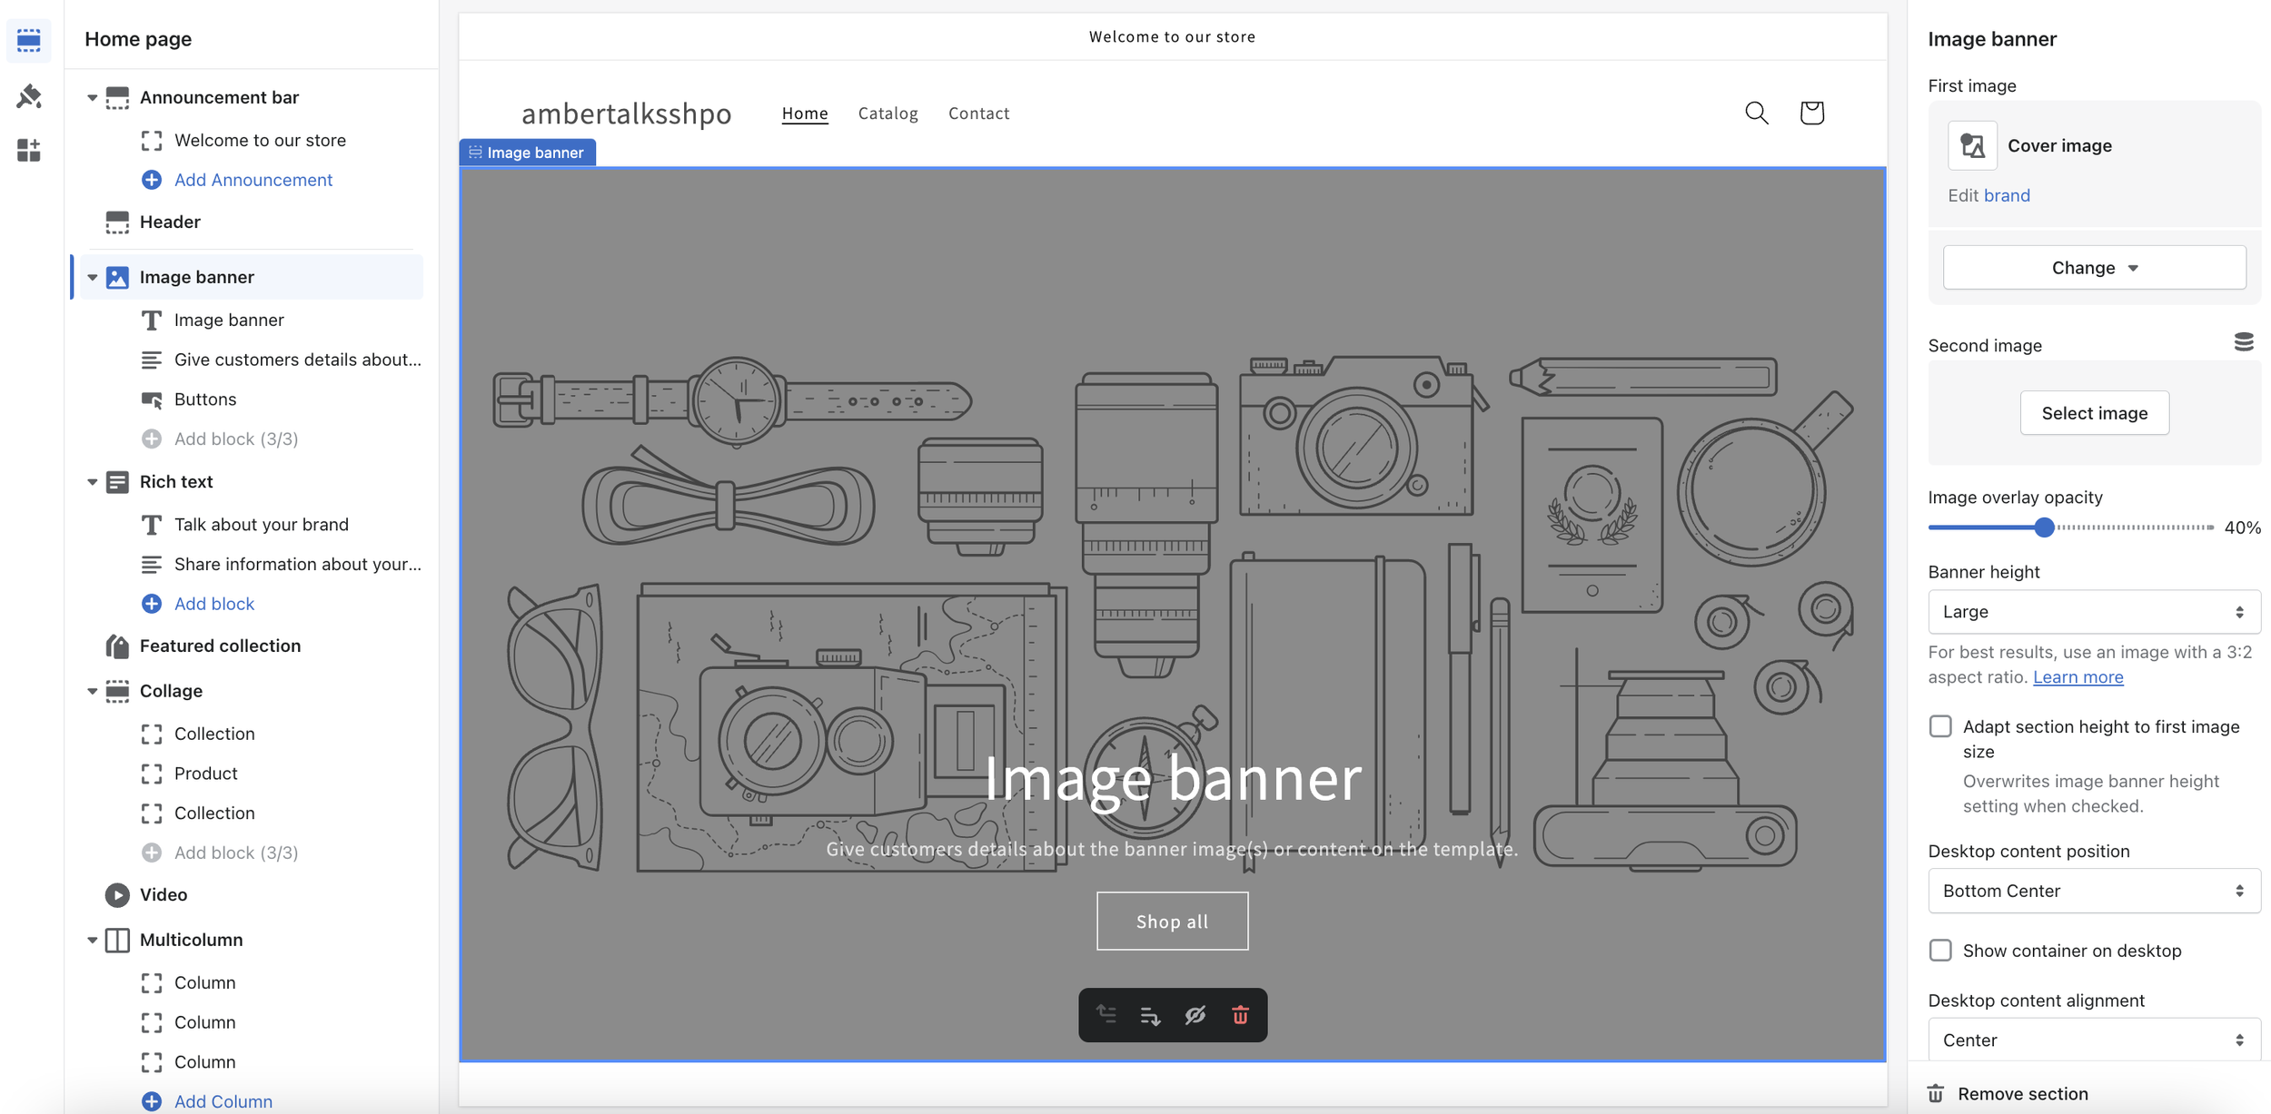Hide section using crossed-eye icon
This screenshot has height=1114, width=2271.
[x=1195, y=1015]
